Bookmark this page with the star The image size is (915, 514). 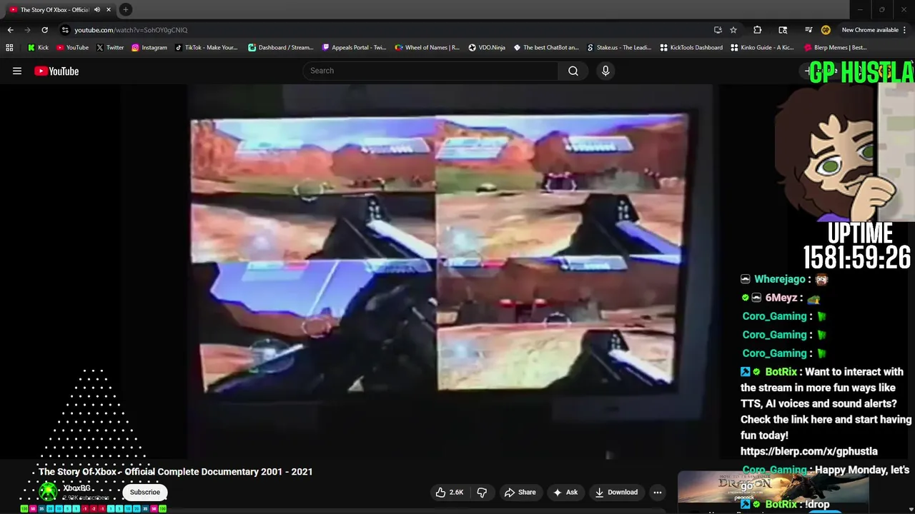pos(733,30)
